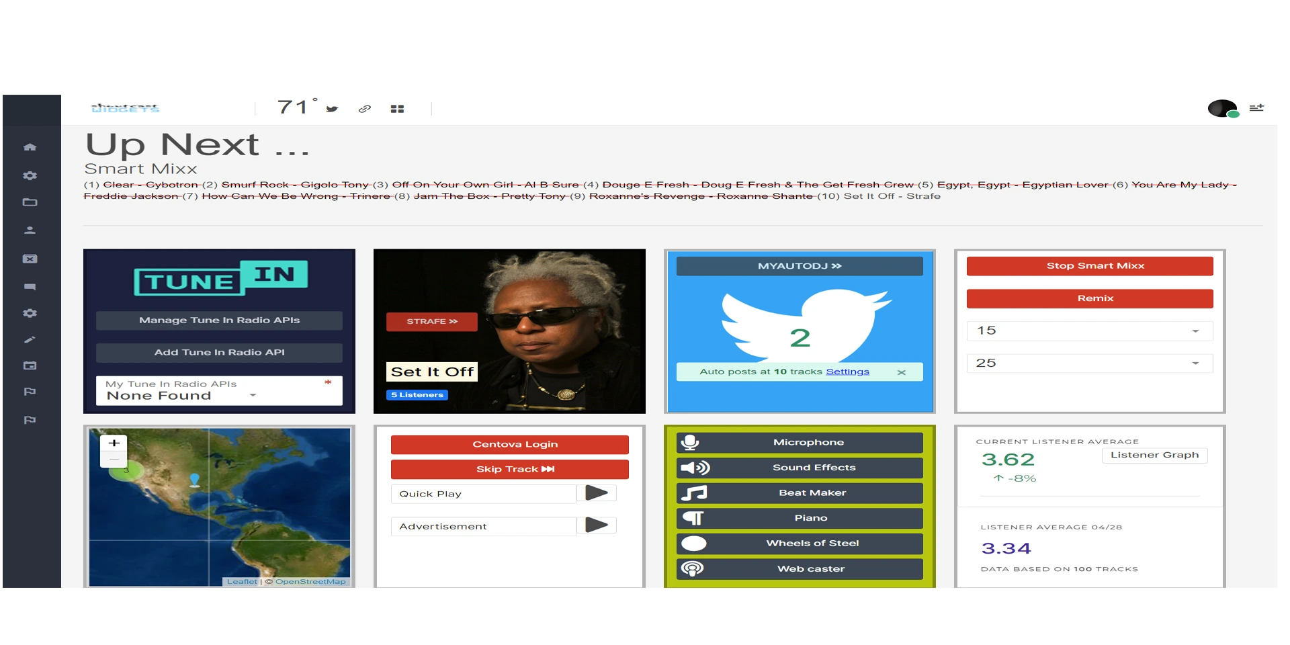Image resolution: width=1290 pixels, height=645 pixels.
Task: Click the gear icon directly below home icon
Action: (30, 175)
